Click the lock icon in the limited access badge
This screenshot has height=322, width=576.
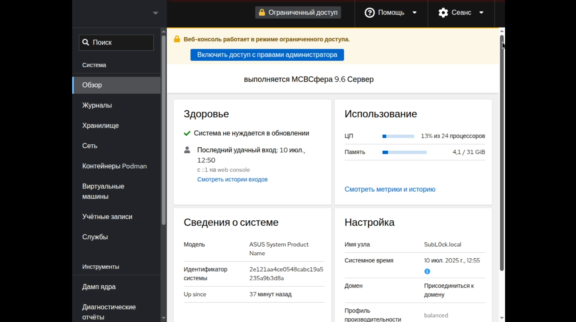click(262, 12)
